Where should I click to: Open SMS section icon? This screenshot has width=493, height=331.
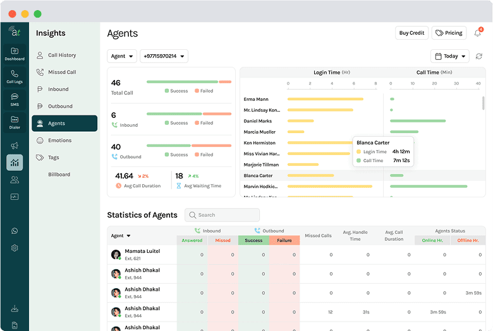15,99
